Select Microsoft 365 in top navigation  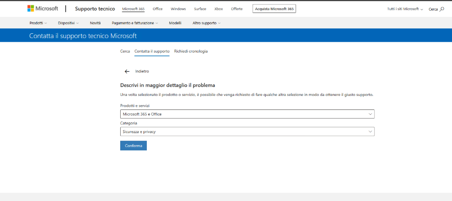pyautogui.click(x=133, y=9)
